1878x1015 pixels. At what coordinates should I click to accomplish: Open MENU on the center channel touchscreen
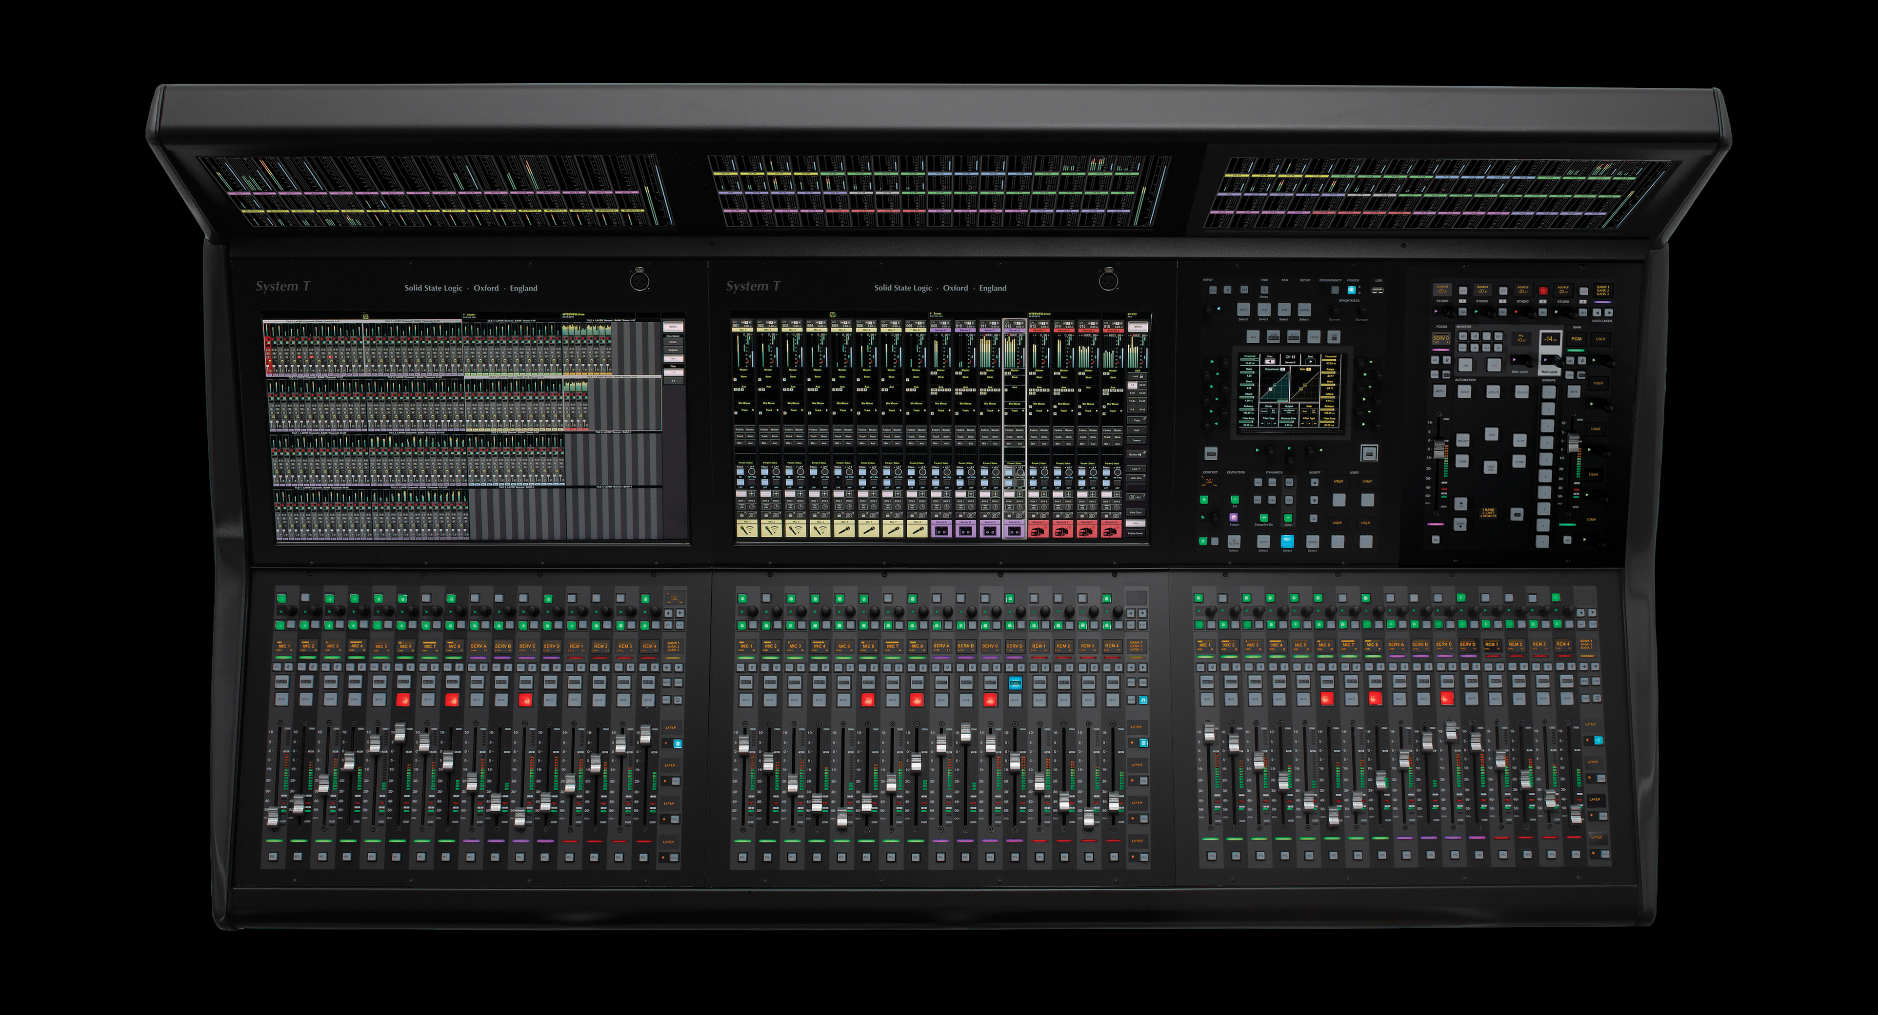point(1139,327)
